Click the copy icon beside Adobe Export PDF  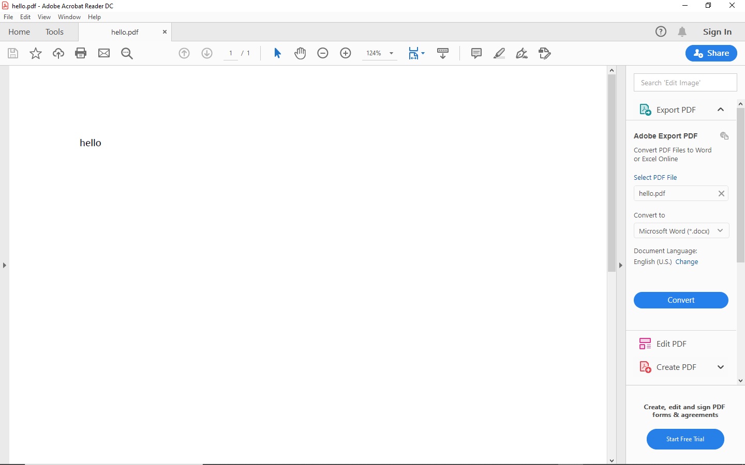click(x=724, y=136)
